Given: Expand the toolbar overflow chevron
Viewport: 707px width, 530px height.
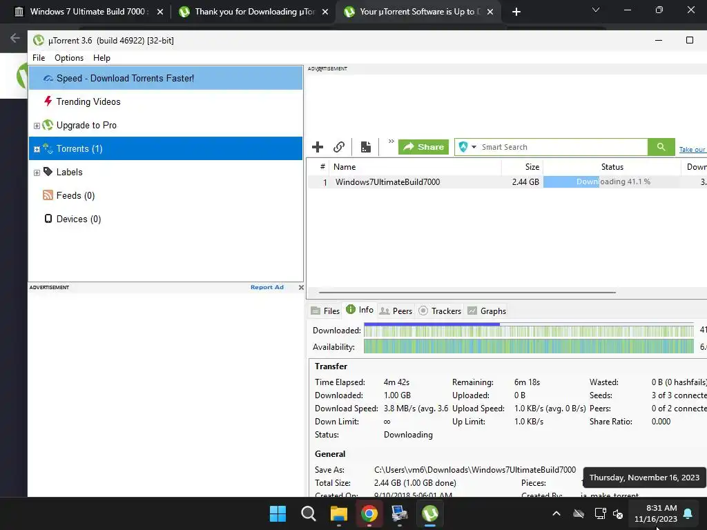Looking at the screenshot, I should [391, 141].
